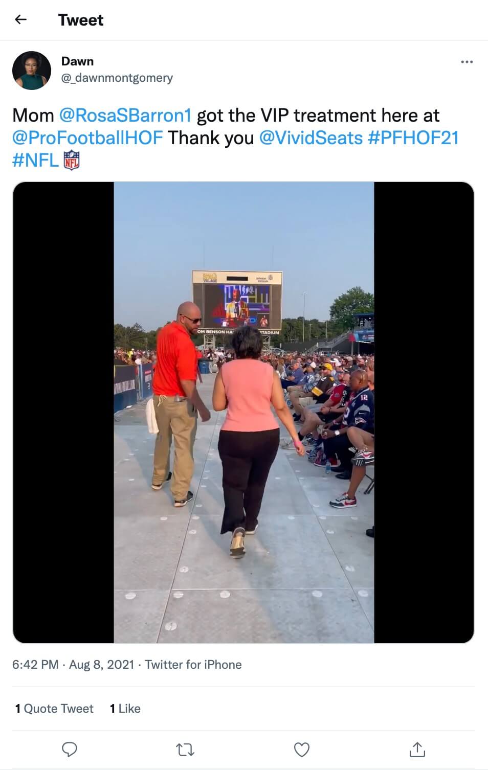View the 1 Like list
This screenshot has width=488, height=770.
[125, 708]
